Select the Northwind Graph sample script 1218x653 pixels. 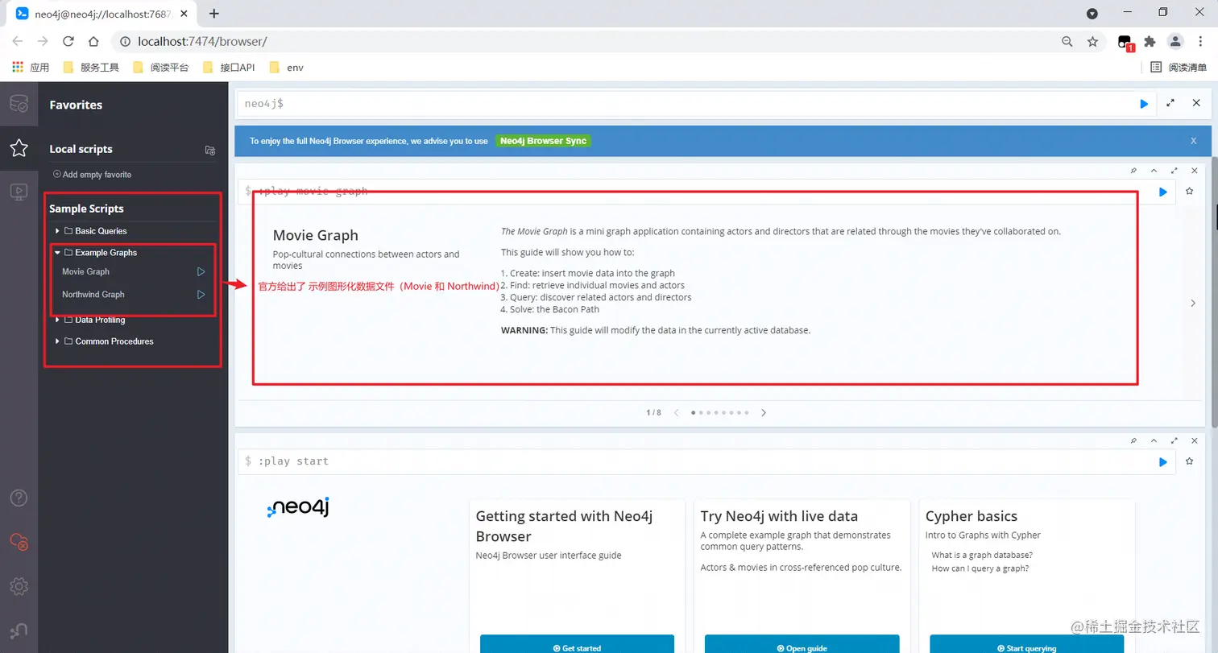93,295
